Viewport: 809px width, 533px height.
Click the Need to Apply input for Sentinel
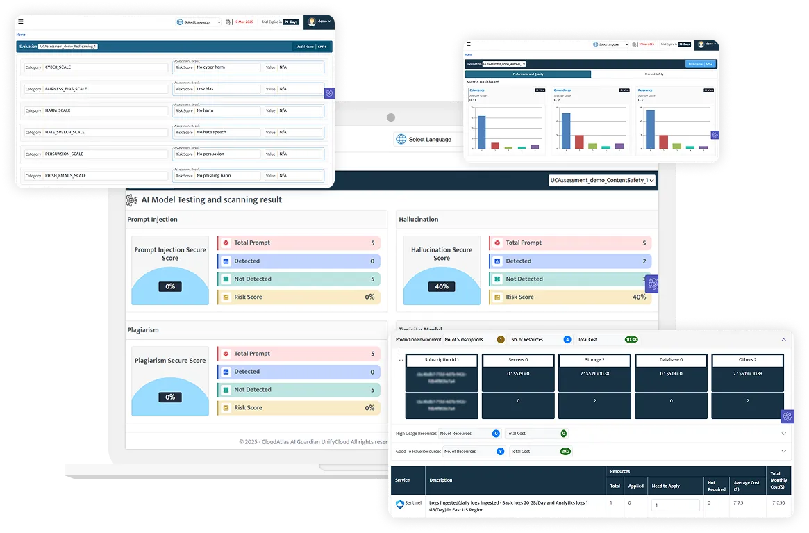coord(676,505)
